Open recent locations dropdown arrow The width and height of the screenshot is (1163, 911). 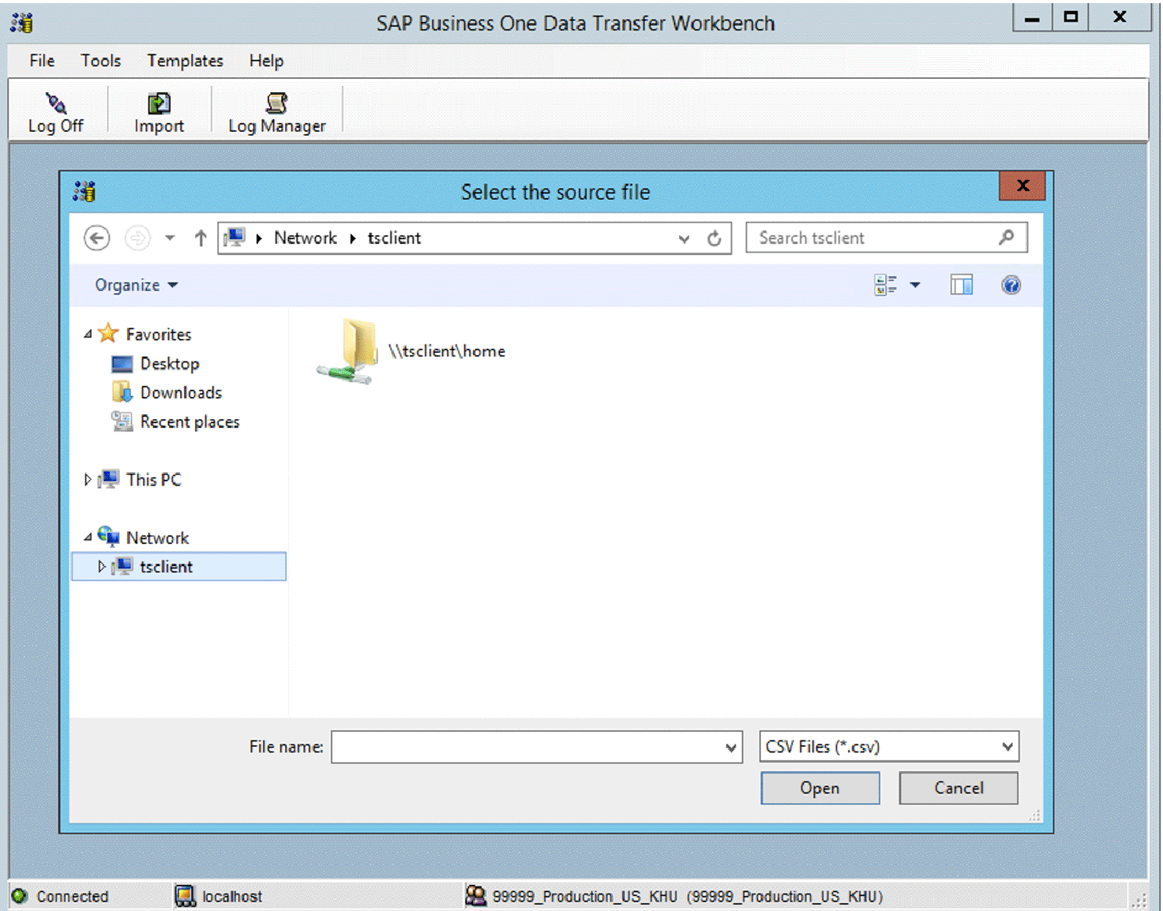(170, 238)
